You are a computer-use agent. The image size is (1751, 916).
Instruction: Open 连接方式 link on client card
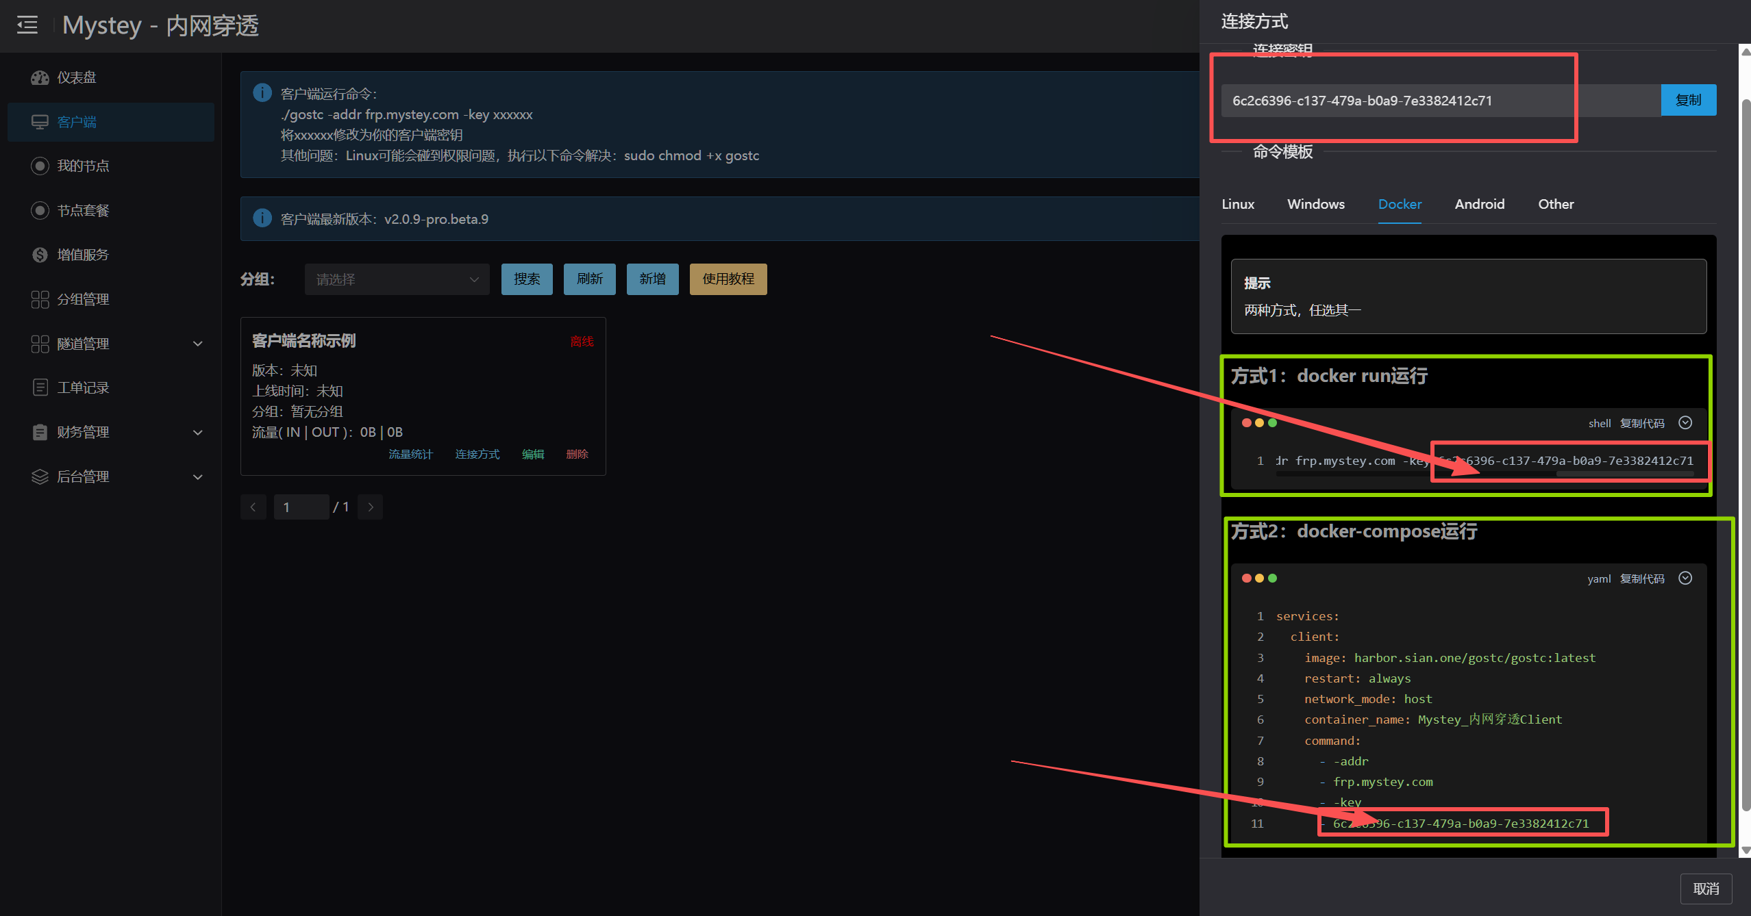pos(477,454)
